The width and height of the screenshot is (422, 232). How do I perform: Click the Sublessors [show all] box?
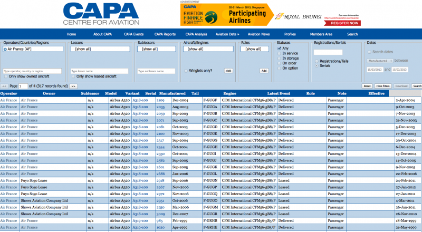coord(157,49)
